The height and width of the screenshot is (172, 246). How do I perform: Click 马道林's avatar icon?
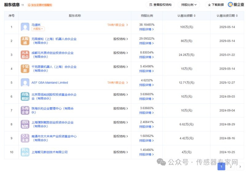(25, 27)
